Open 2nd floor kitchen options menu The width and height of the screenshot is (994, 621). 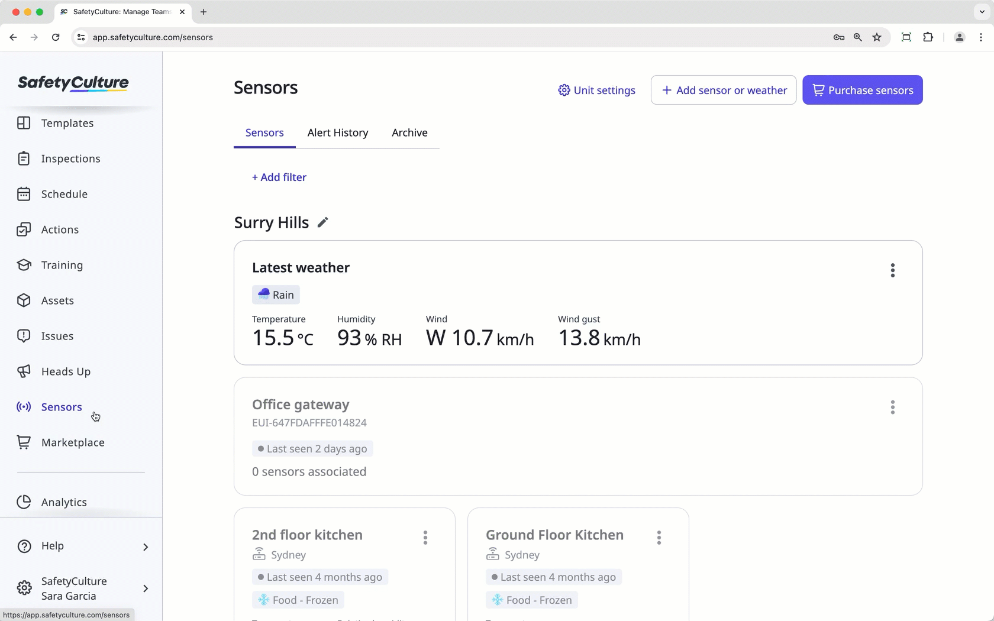point(425,537)
